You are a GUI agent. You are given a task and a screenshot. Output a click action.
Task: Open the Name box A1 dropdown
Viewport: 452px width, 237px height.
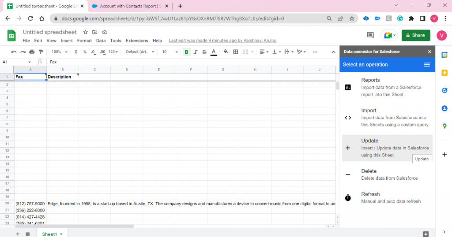(x=29, y=62)
